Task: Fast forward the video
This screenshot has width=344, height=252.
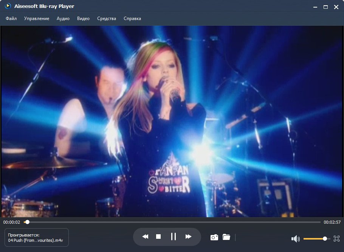Action: (x=188, y=237)
